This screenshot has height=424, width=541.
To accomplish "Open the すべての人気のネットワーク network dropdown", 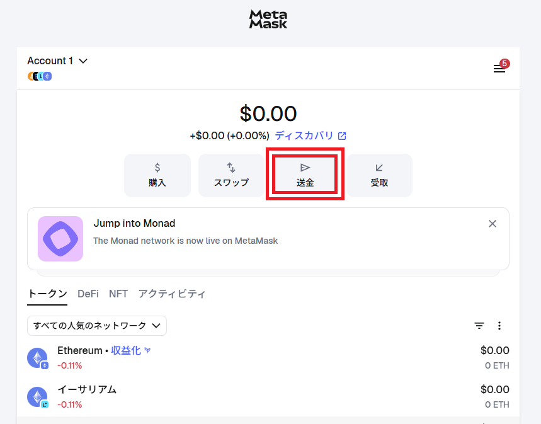I will (x=96, y=326).
